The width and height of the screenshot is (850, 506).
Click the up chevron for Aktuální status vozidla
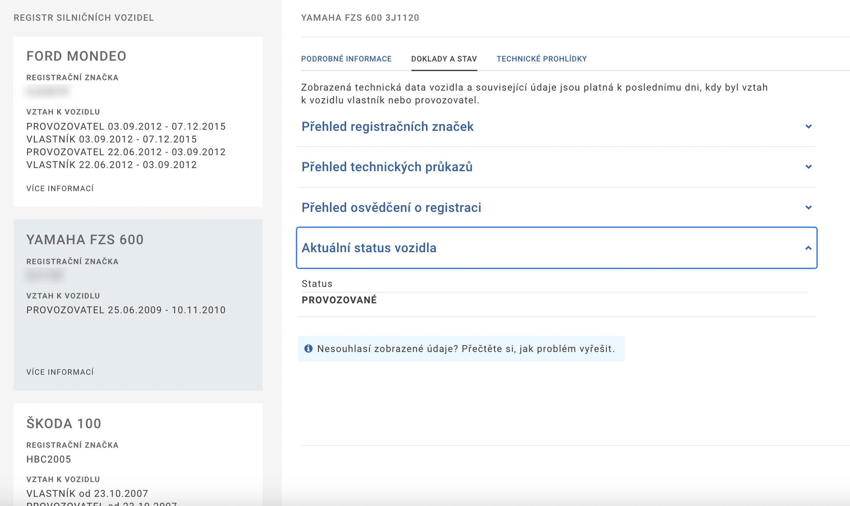point(808,248)
